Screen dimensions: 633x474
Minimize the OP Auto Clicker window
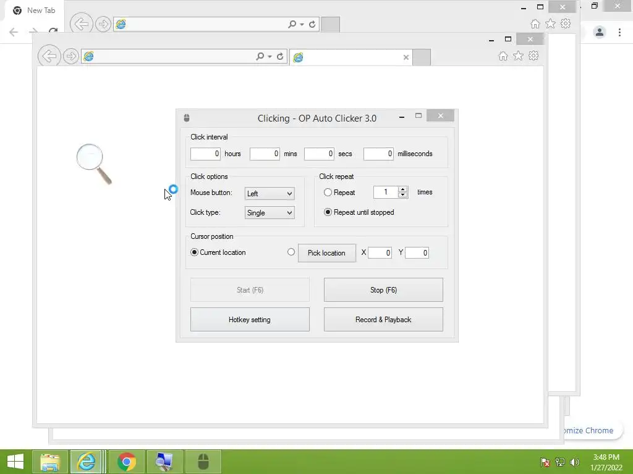click(x=402, y=117)
